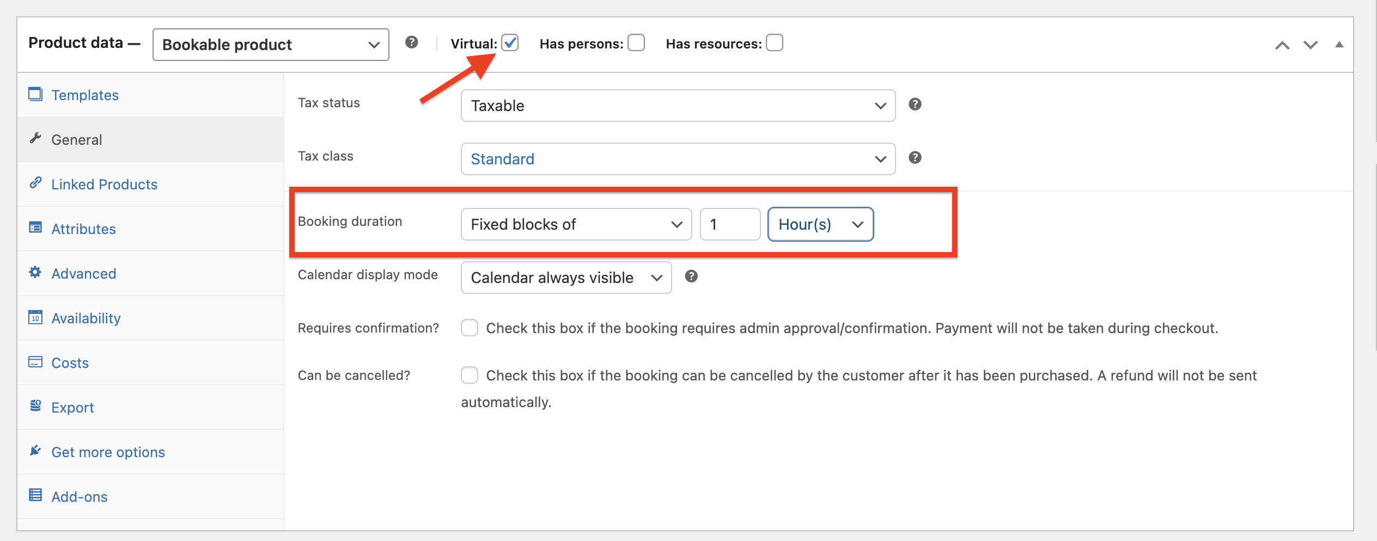The width and height of the screenshot is (1377, 541).
Task: Click help icon next to Calendar display mode
Action: pyautogui.click(x=691, y=276)
